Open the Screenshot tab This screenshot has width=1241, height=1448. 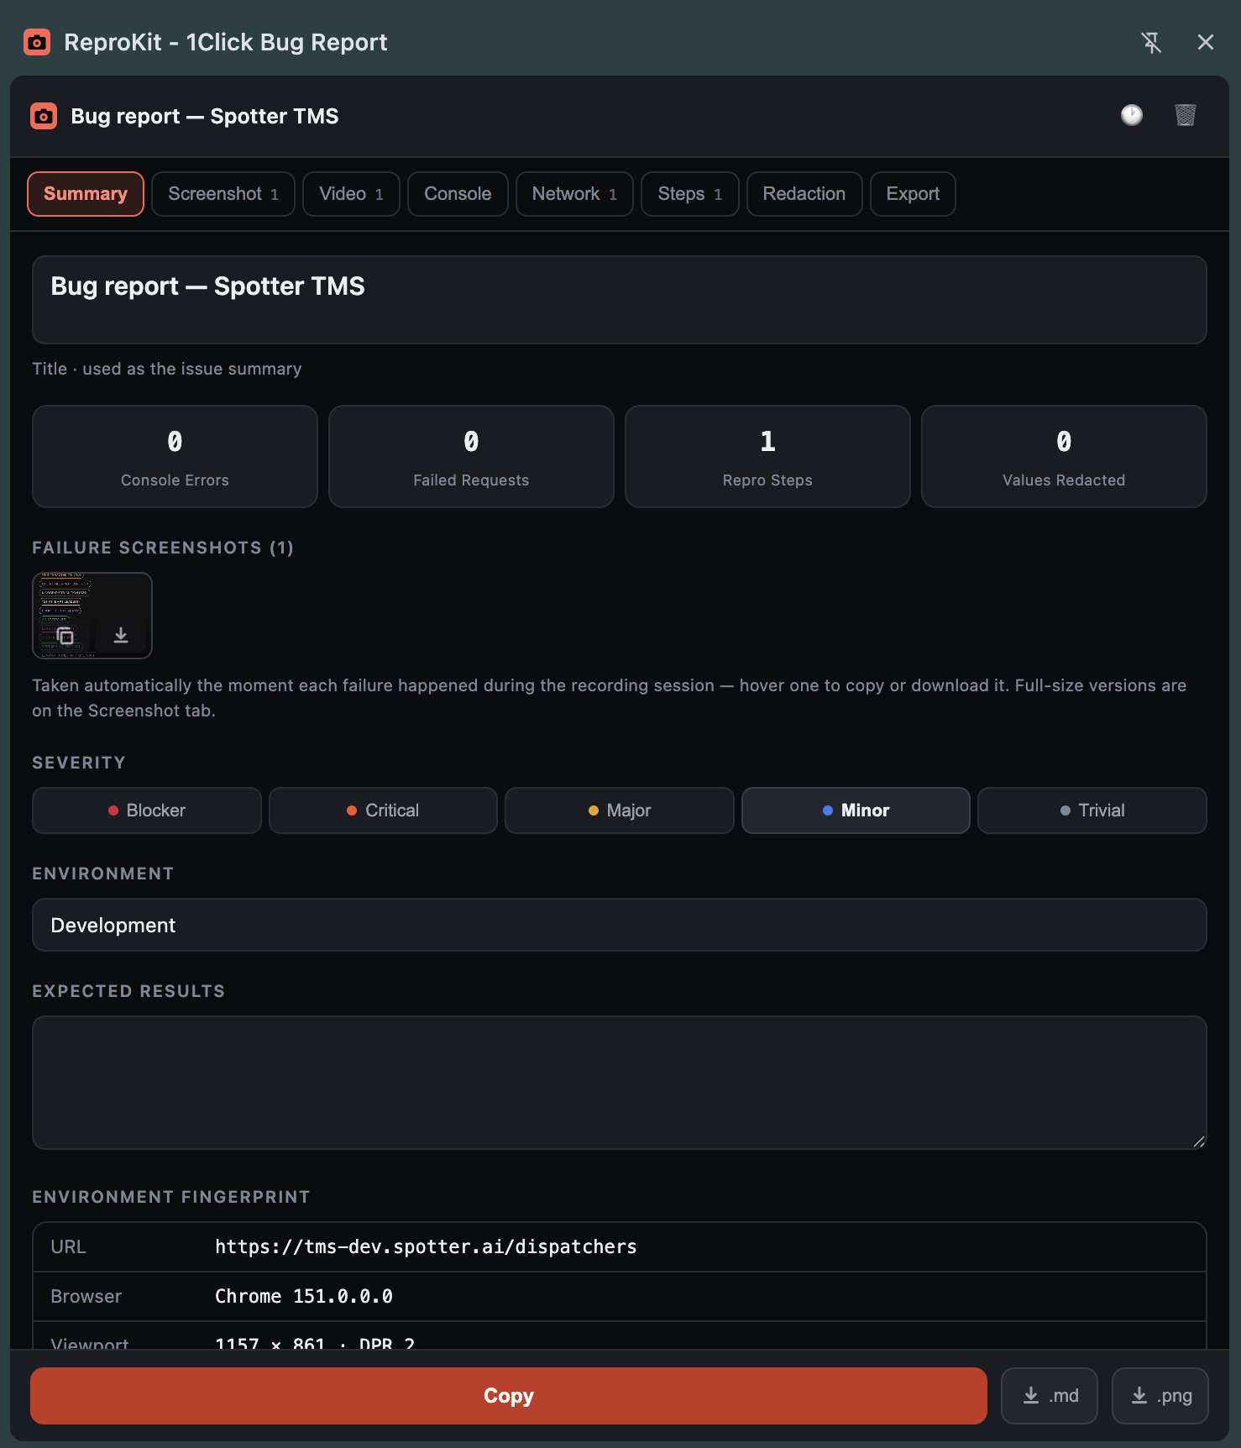coord(223,194)
